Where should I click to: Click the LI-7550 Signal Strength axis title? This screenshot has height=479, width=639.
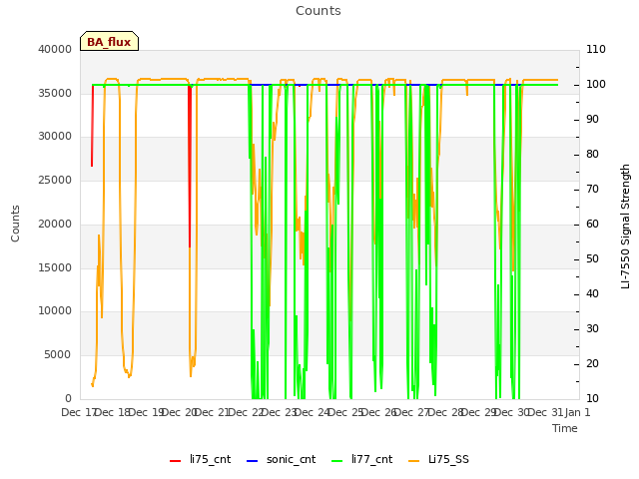(x=625, y=227)
